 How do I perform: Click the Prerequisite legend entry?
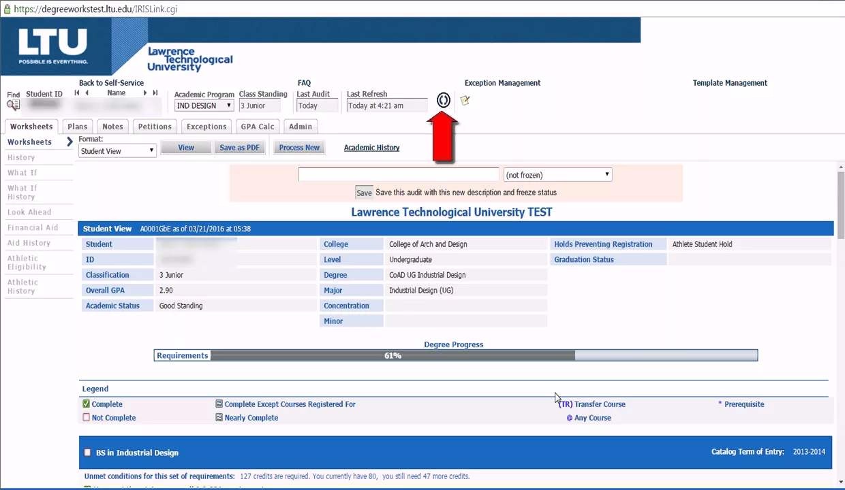click(x=741, y=404)
